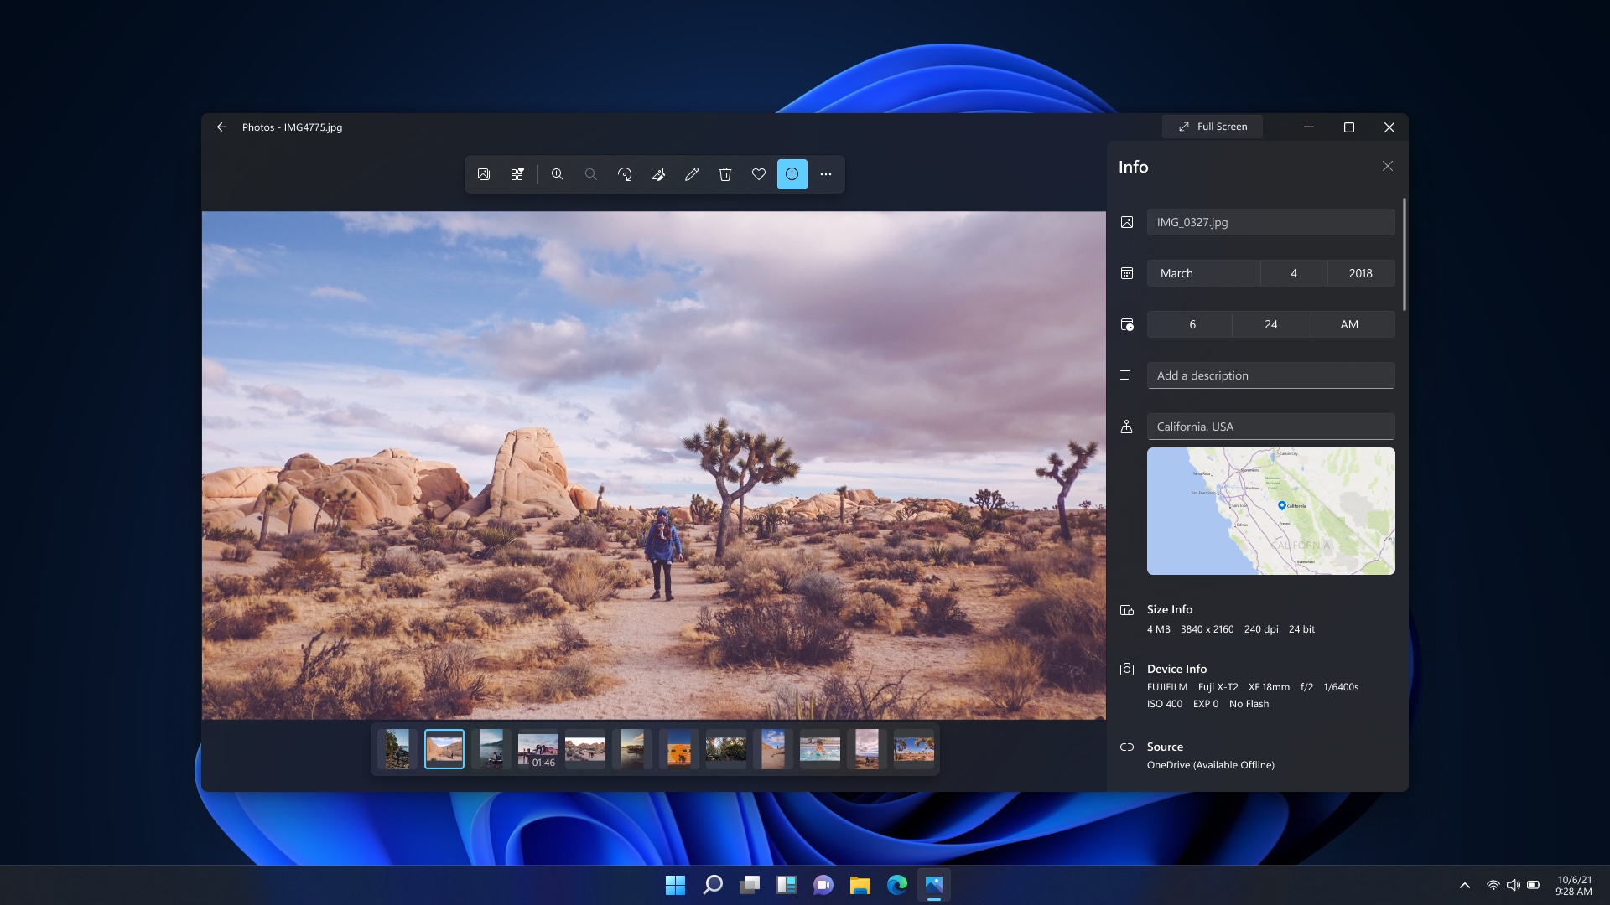The image size is (1610, 905).
Task: Click the delete photo icon
Action: pos(724,173)
